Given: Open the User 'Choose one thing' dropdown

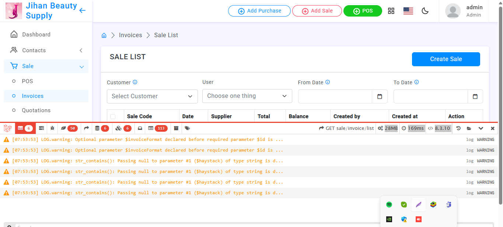Looking at the screenshot, I should click(247, 96).
